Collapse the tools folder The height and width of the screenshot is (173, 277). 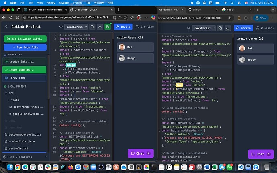pos(8,100)
